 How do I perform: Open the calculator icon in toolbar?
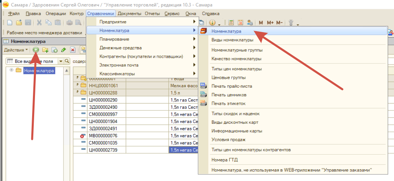231,23
